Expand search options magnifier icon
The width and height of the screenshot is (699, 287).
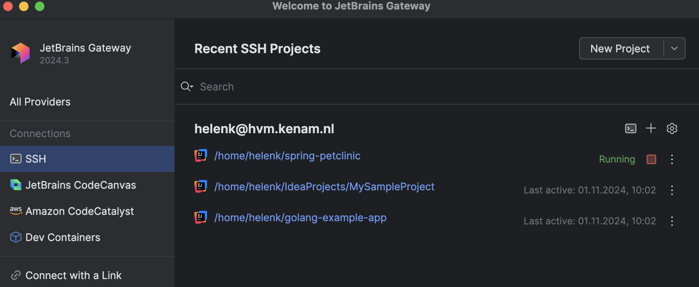point(186,86)
